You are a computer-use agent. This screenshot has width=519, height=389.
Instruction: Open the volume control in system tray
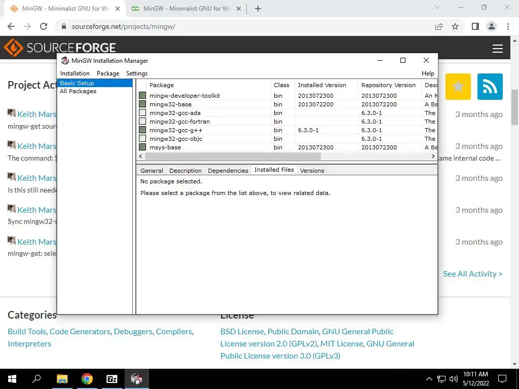(x=454, y=379)
